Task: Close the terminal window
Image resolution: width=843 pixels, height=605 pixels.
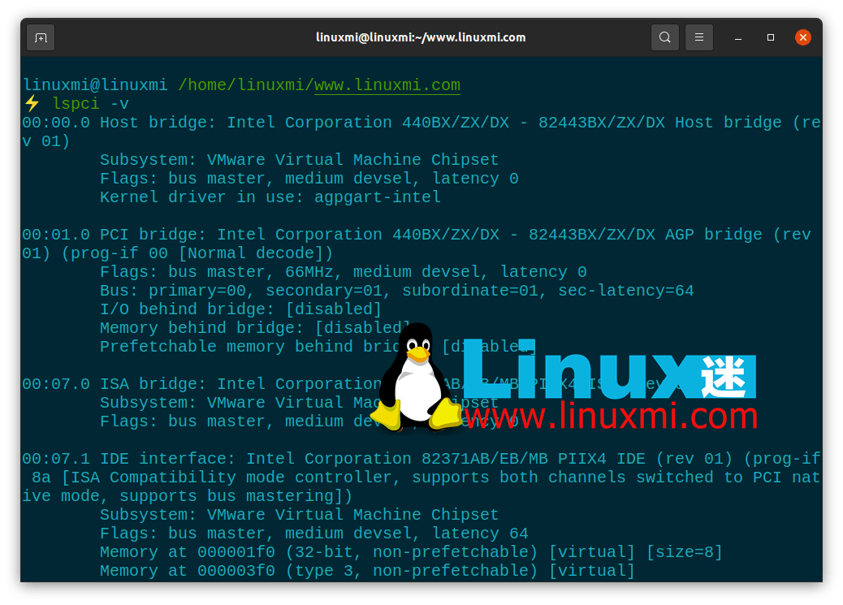Action: pos(803,37)
